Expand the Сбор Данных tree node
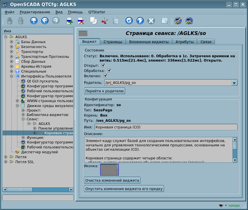248x210 pixels. [11, 61]
